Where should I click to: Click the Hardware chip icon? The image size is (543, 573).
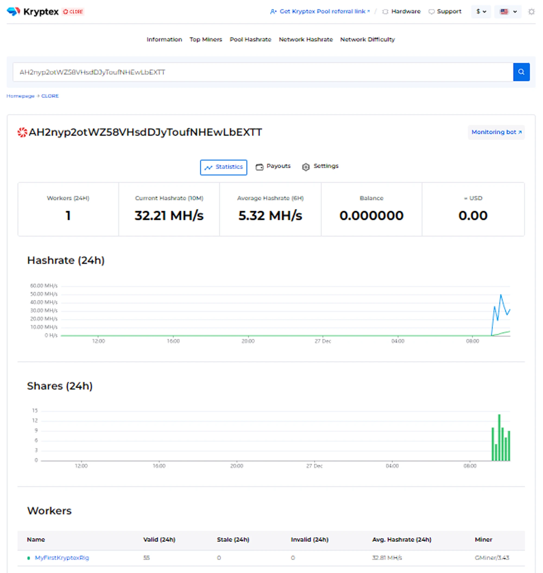pos(385,12)
